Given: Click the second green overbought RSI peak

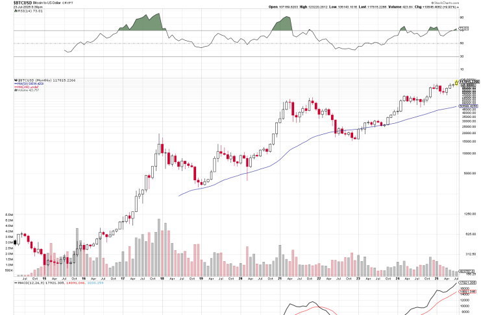Looking at the screenshot, I should point(282,23).
